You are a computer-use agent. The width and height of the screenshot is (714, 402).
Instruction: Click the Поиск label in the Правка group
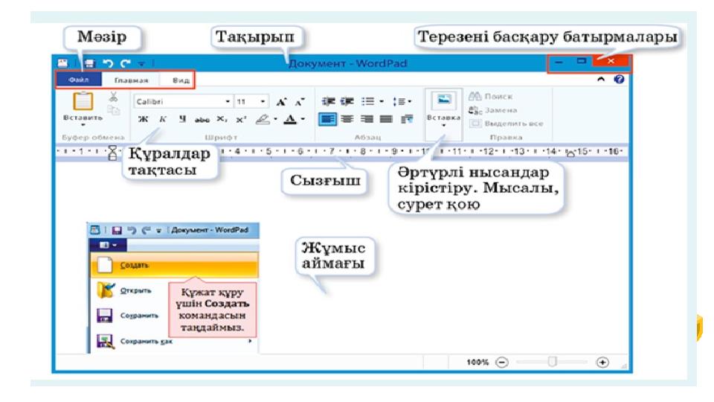pos(498,97)
